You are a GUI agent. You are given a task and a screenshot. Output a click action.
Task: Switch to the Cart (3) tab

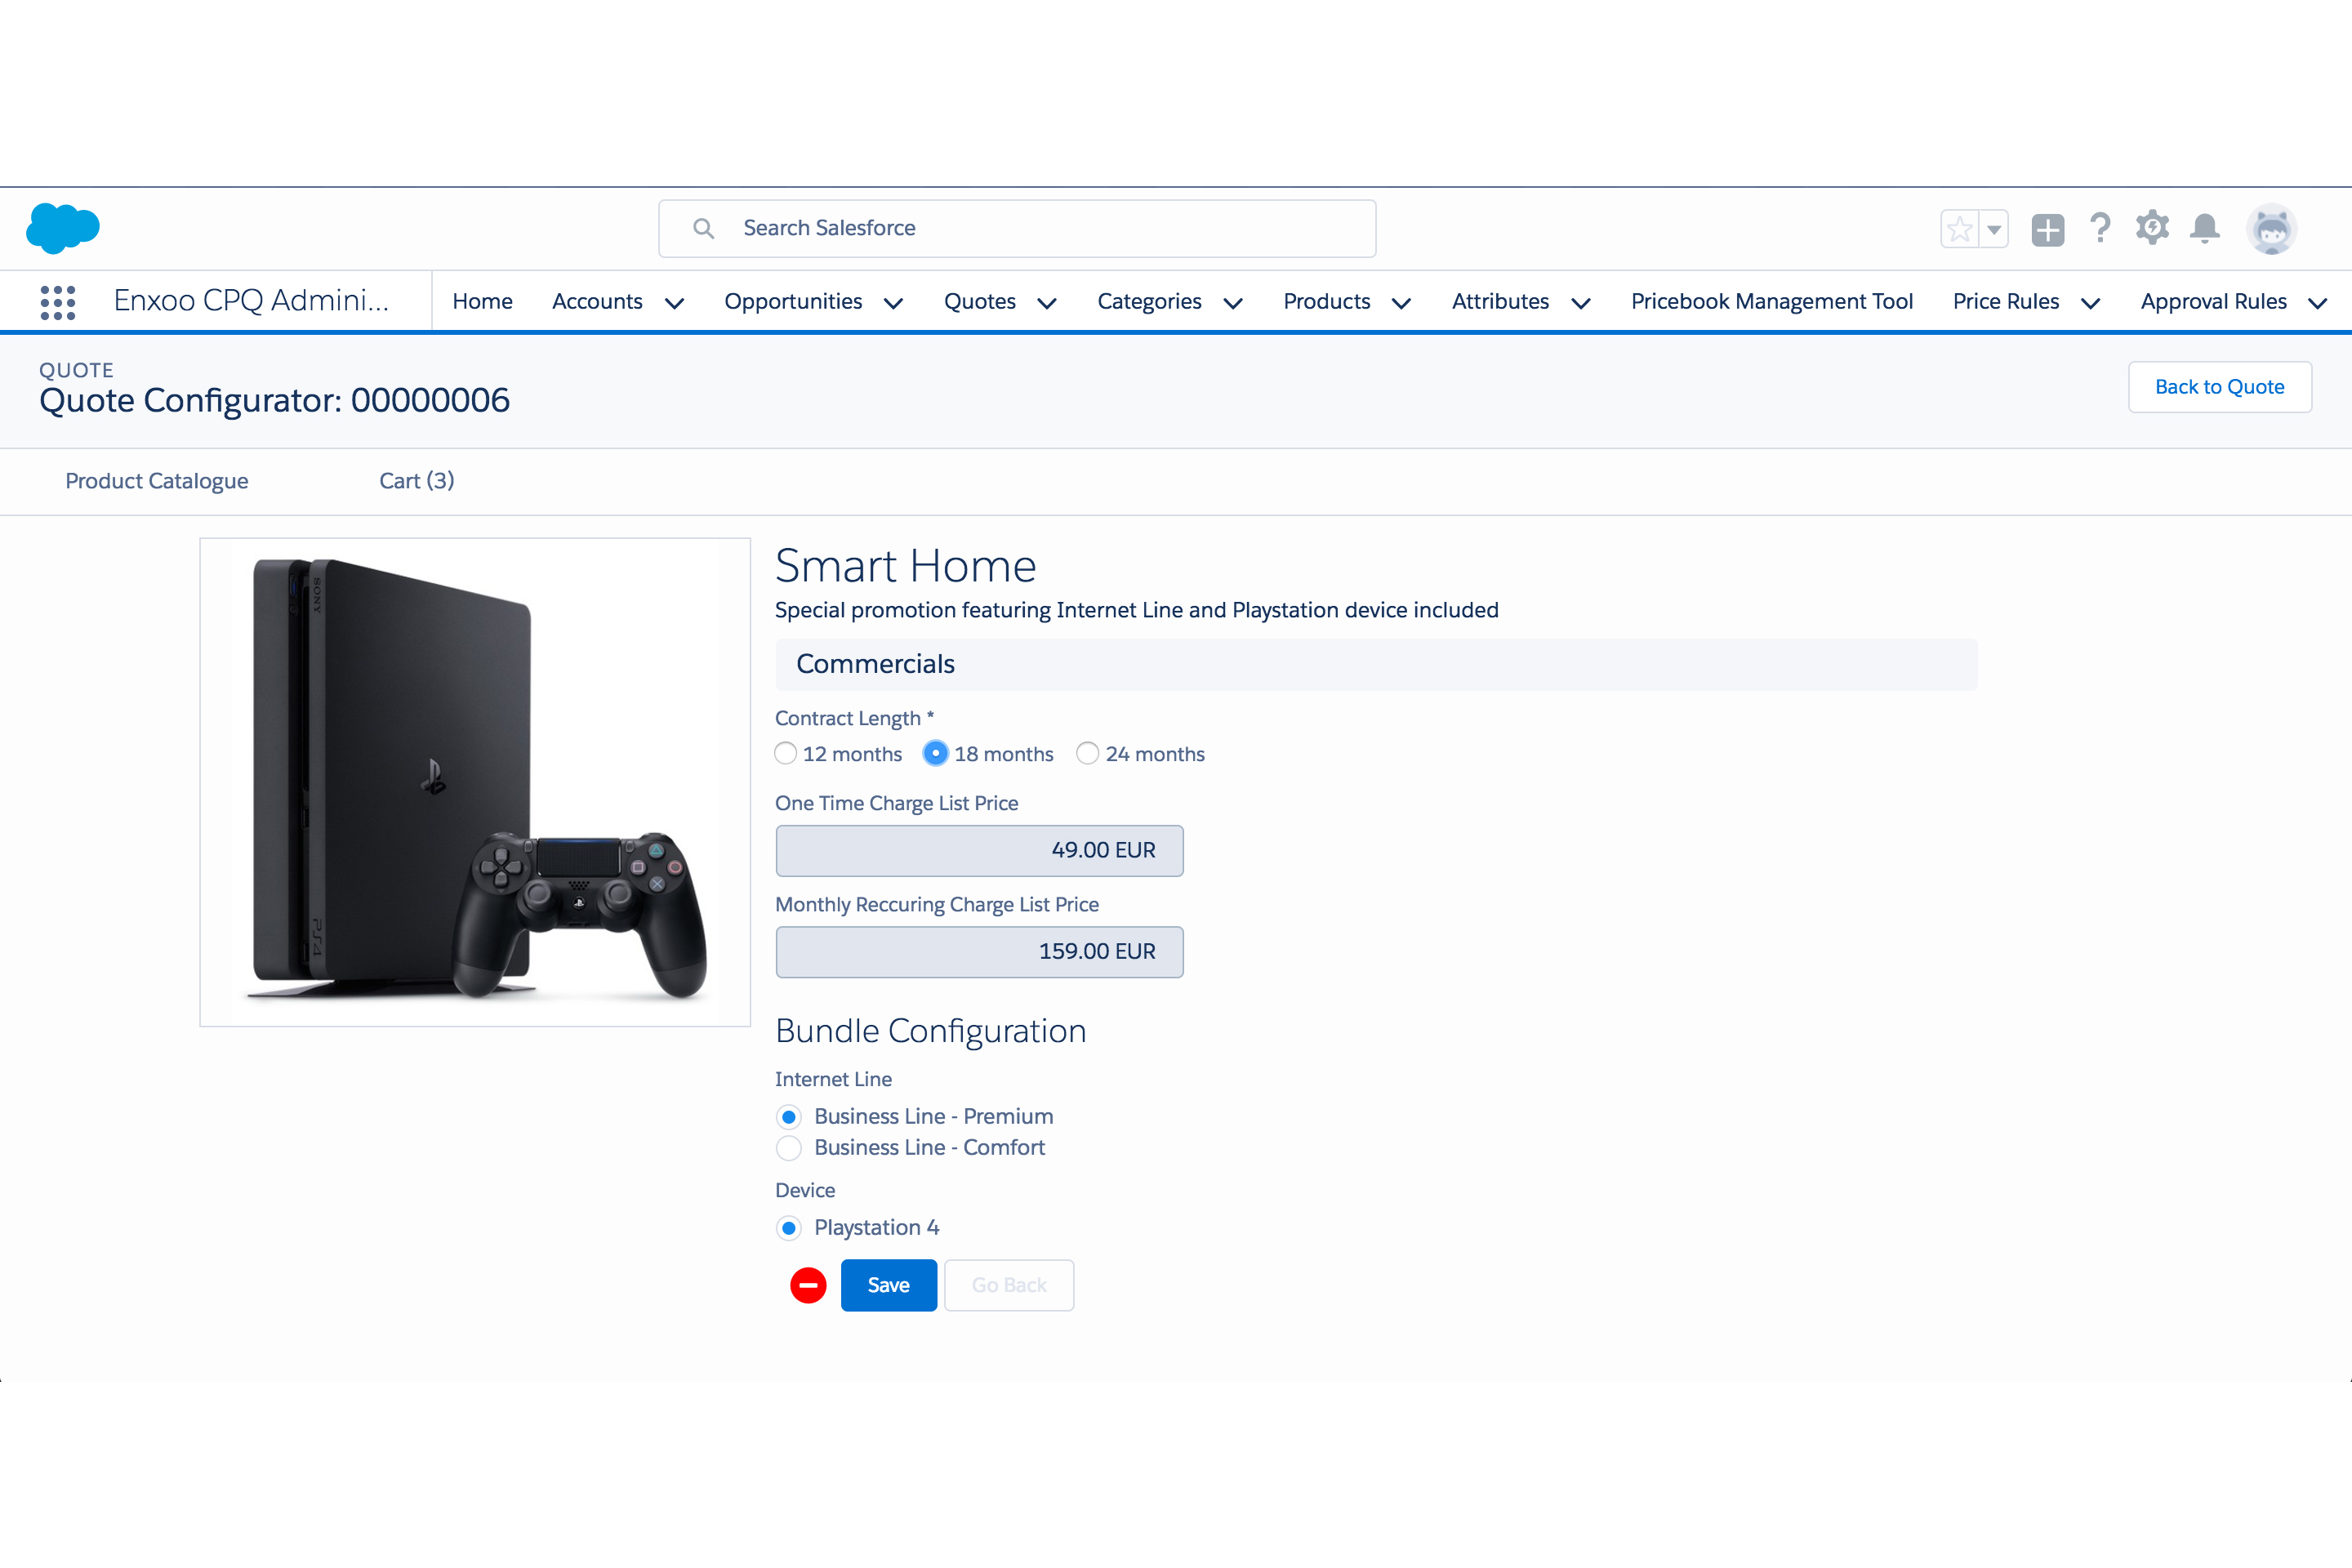(416, 481)
